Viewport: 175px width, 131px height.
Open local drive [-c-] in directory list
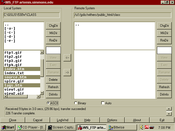point(10,32)
